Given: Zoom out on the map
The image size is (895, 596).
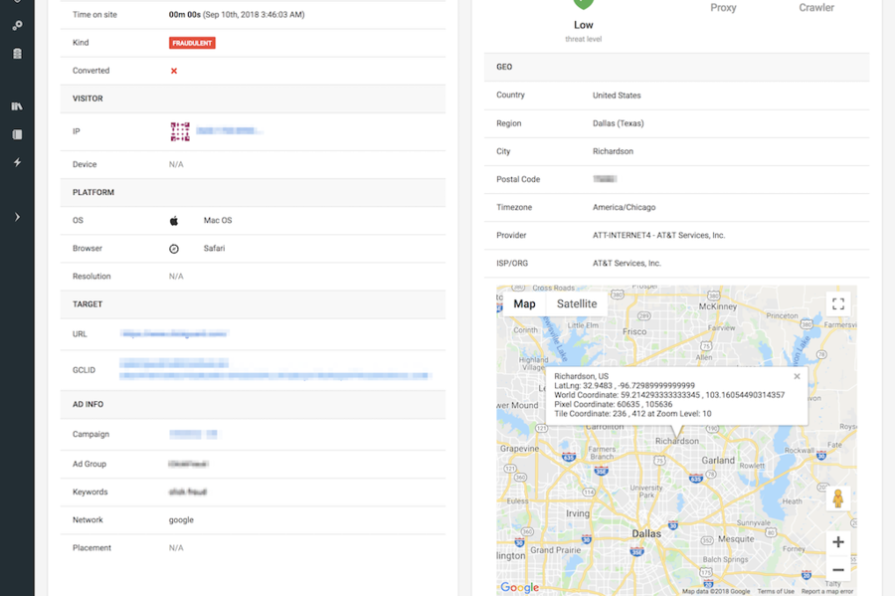Looking at the screenshot, I should tap(837, 570).
